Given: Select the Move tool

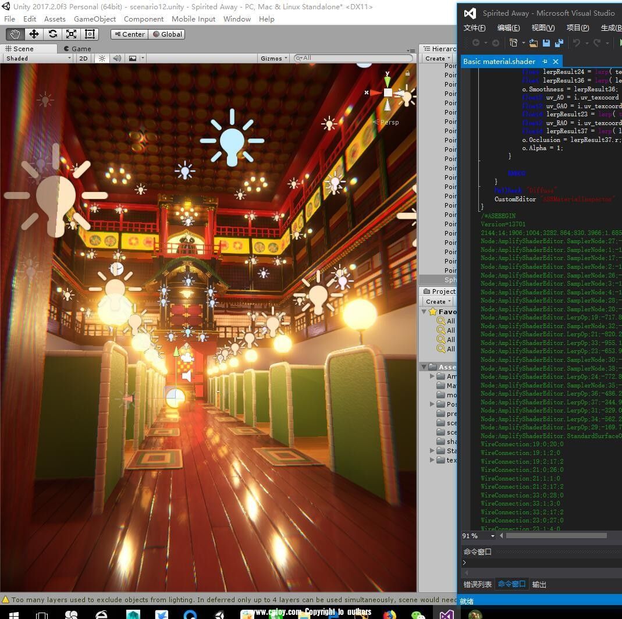Looking at the screenshot, I should point(34,34).
